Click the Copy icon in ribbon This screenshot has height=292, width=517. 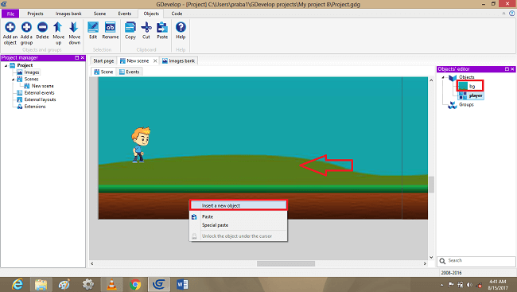pos(130,27)
